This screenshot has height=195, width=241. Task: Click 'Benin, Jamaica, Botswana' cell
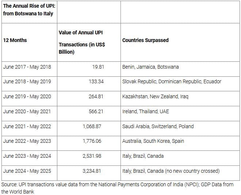150,67
